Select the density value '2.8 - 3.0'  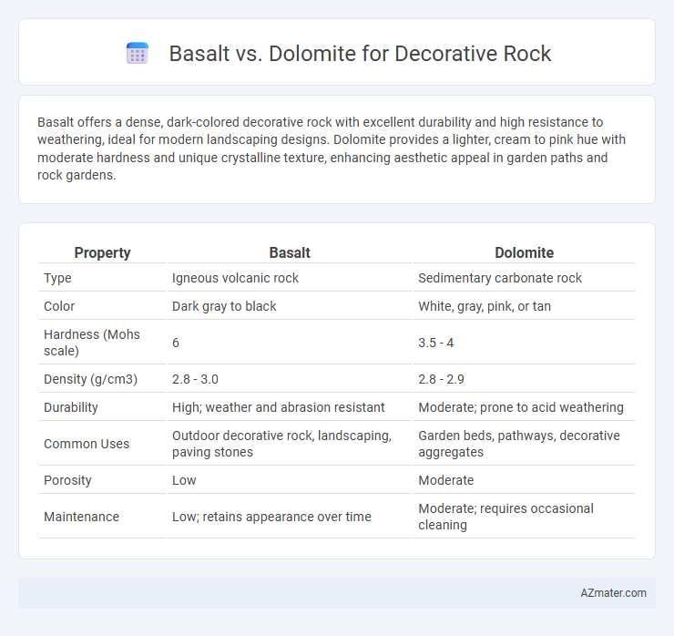click(195, 379)
